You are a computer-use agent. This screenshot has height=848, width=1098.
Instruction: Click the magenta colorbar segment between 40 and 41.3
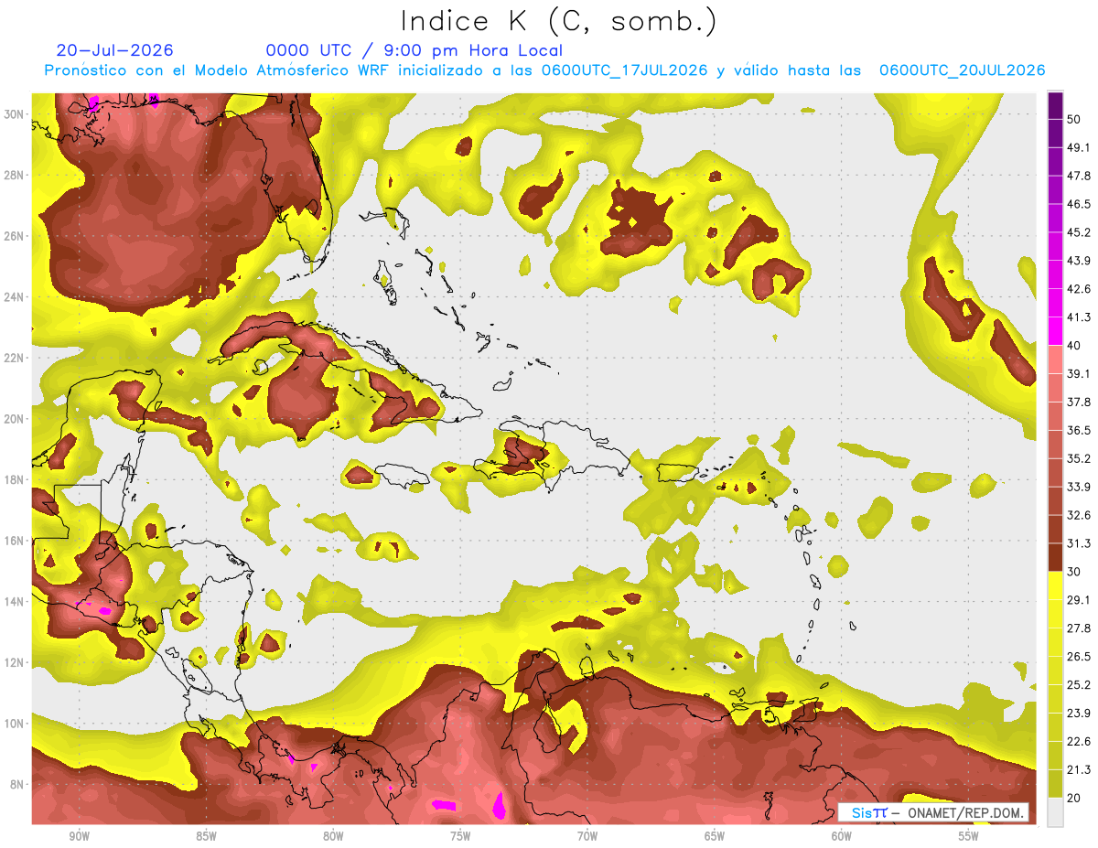[1055, 331]
